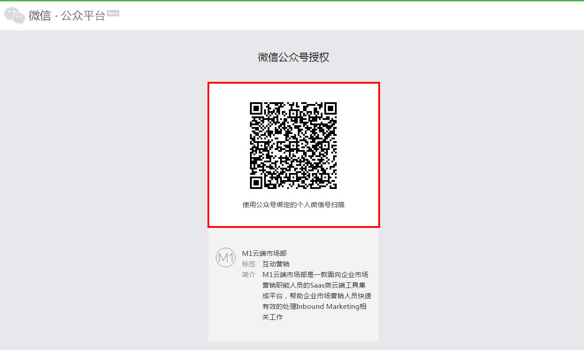Click the Inbound Marketing text in description
Image resolution: width=584 pixels, height=350 pixels.
pos(327,306)
